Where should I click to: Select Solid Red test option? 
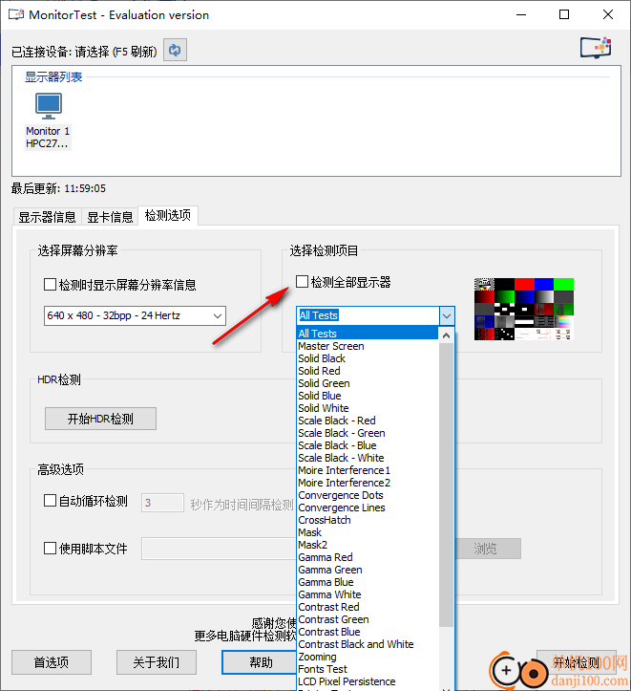click(368, 371)
